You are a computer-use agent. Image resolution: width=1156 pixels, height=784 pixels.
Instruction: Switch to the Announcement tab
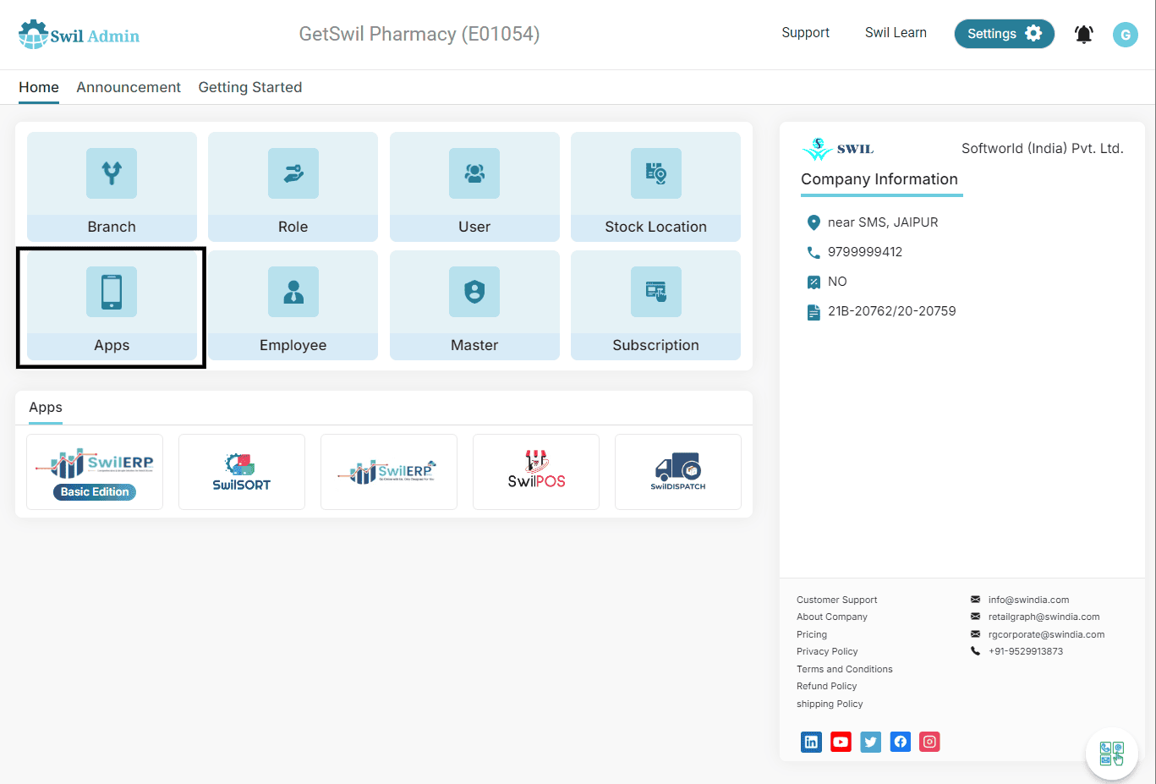coord(129,87)
